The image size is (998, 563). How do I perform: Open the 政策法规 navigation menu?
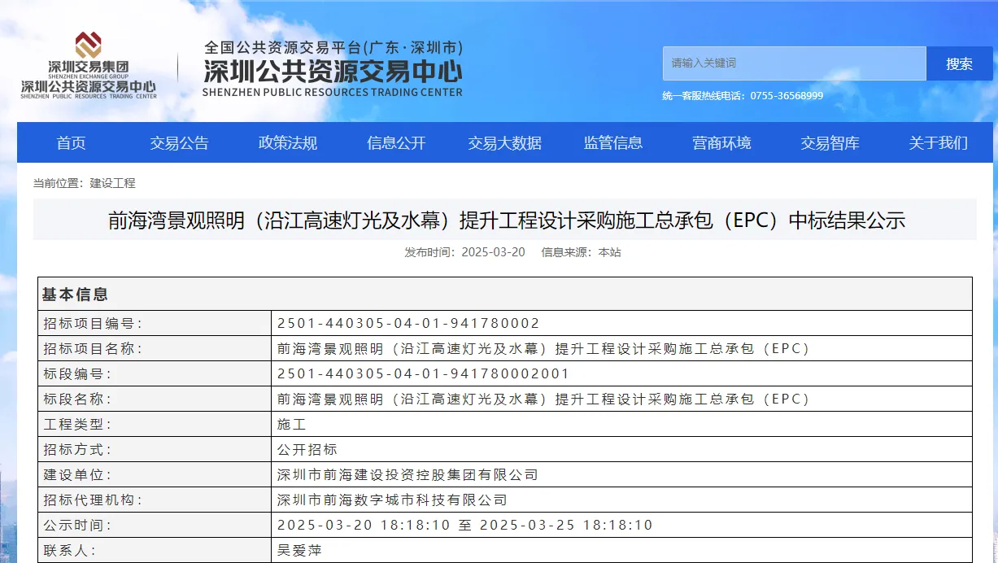pos(288,143)
